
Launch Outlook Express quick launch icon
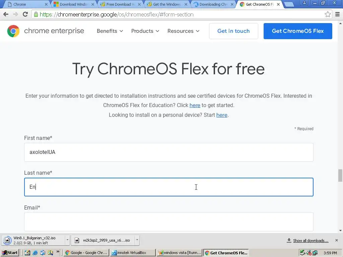click(43, 253)
